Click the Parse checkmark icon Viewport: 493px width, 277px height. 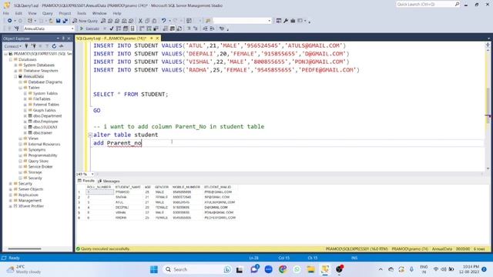(x=111, y=28)
